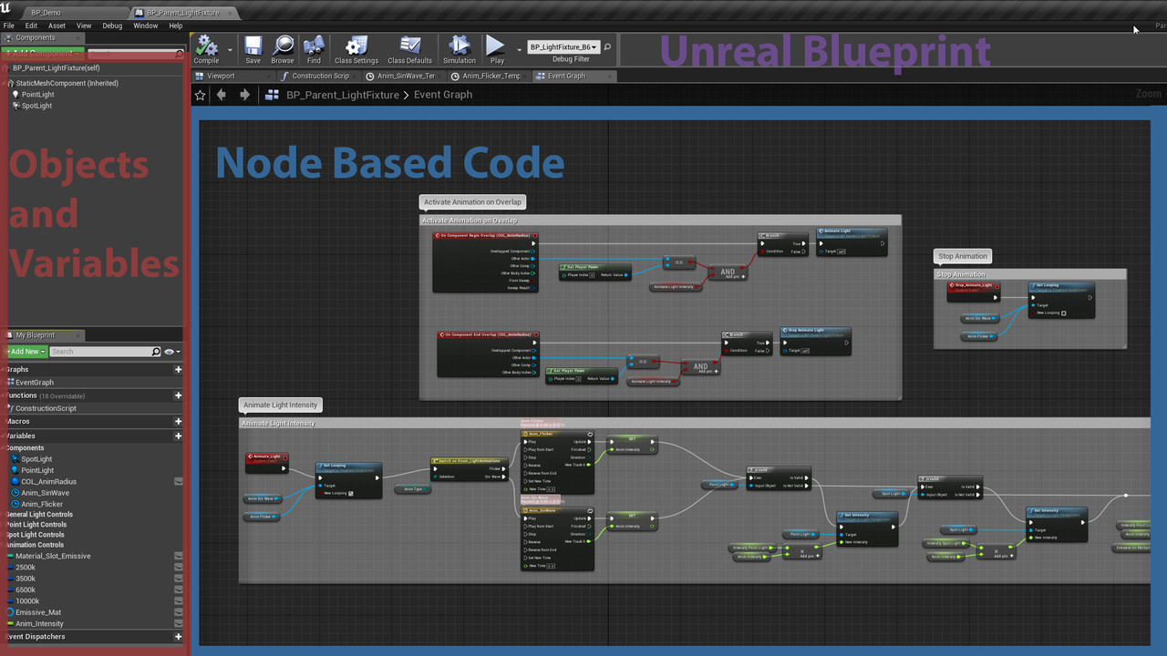Go back with the graph navigation left arrow
This screenshot has width=1167, height=656.
click(x=222, y=95)
